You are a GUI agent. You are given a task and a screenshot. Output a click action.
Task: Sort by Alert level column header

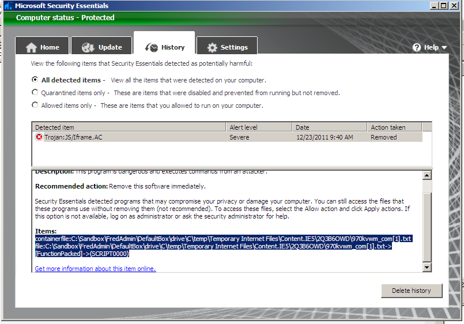click(x=259, y=127)
